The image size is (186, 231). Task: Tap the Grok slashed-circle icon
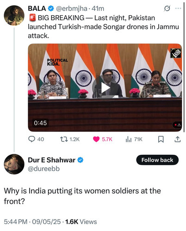pos(167,8)
